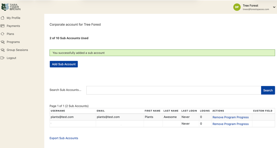Click the Export Sub Accounts link
Screen dimensions: 277x148
coord(64,138)
